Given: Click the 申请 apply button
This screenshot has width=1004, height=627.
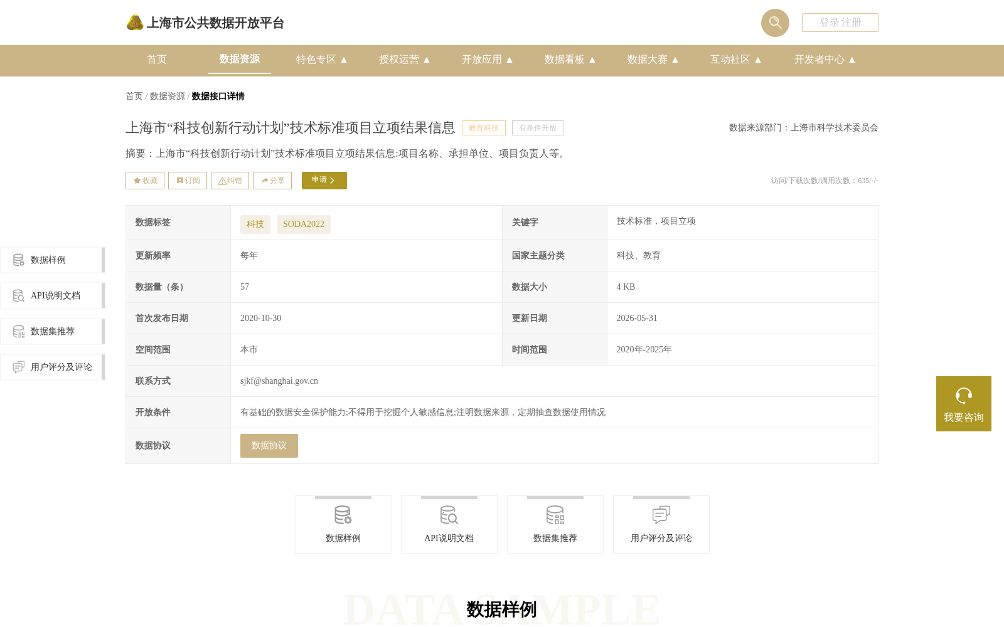Looking at the screenshot, I should [324, 181].
